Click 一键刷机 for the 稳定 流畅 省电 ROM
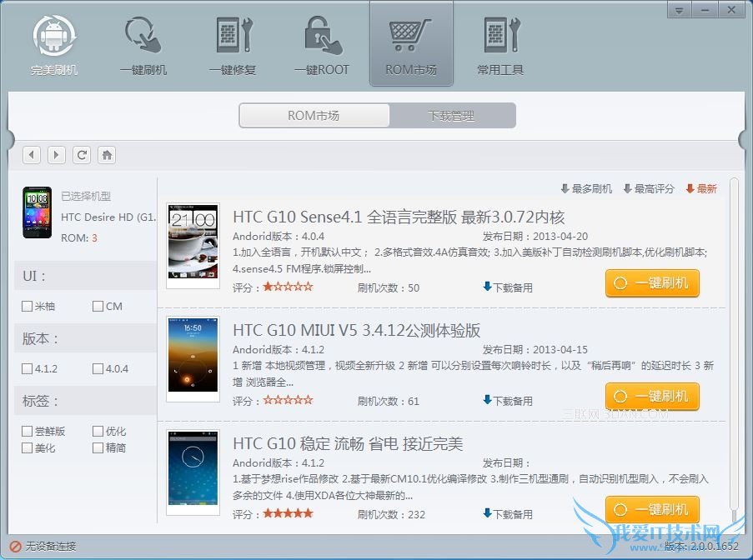 (652, 510)
